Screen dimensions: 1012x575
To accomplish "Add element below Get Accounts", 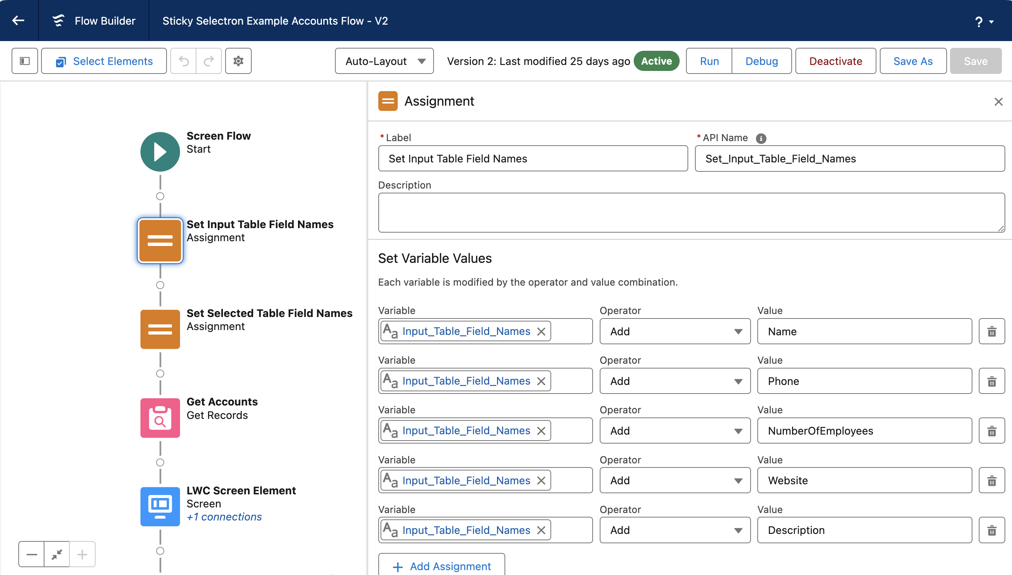I will click(160, 463).
